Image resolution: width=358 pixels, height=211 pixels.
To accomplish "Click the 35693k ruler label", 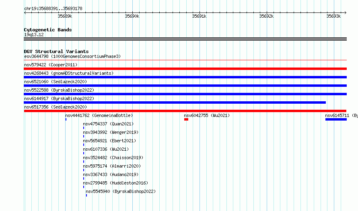I will tap(333, 16).
